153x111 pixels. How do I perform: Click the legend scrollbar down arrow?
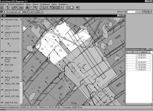pos(21,104)
